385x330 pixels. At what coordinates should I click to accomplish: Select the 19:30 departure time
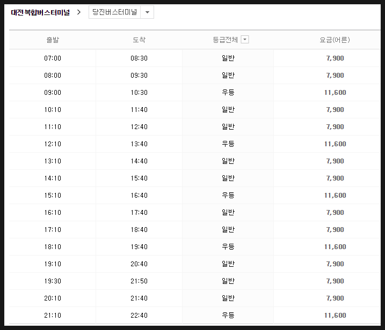(53, 281)
